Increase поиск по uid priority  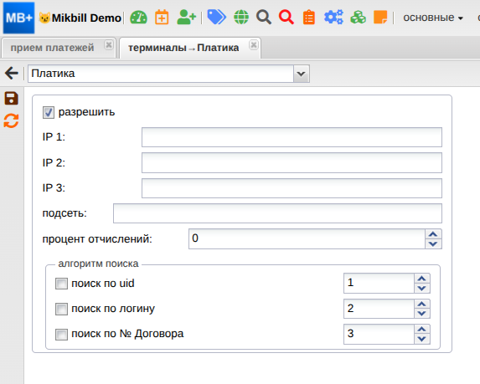(x=422, y=279)
